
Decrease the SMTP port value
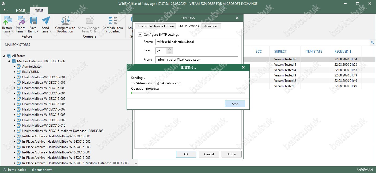pyautogui.click(x=170, y=52)
